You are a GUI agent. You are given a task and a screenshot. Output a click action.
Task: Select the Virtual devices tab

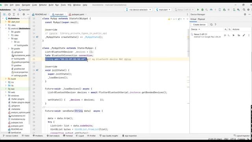pyautogui.click(x=193, y=19)
